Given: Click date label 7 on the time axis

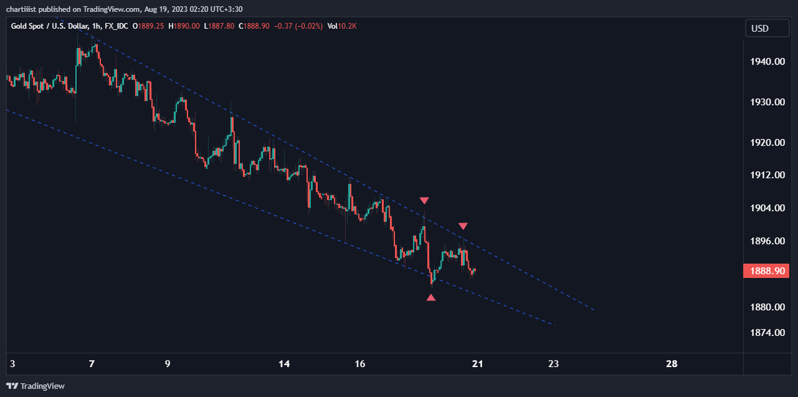Looking at the screenshot, I should pos(92,364).
